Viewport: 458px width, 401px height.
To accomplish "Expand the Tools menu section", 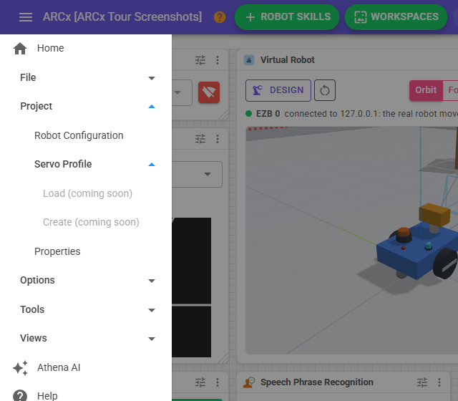I will [86, 309].
